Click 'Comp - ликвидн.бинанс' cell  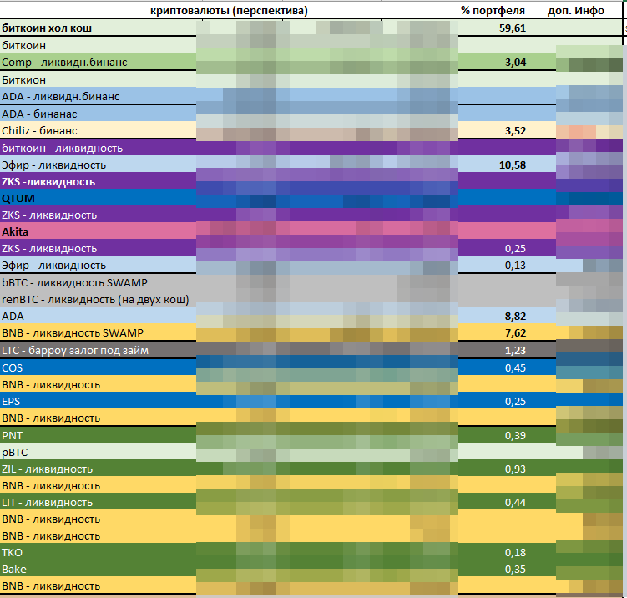tap(64, 63)
